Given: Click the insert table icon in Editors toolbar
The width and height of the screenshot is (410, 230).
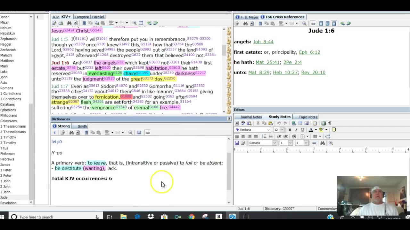Looking at the screenshot, I should [x=300, y=123].
